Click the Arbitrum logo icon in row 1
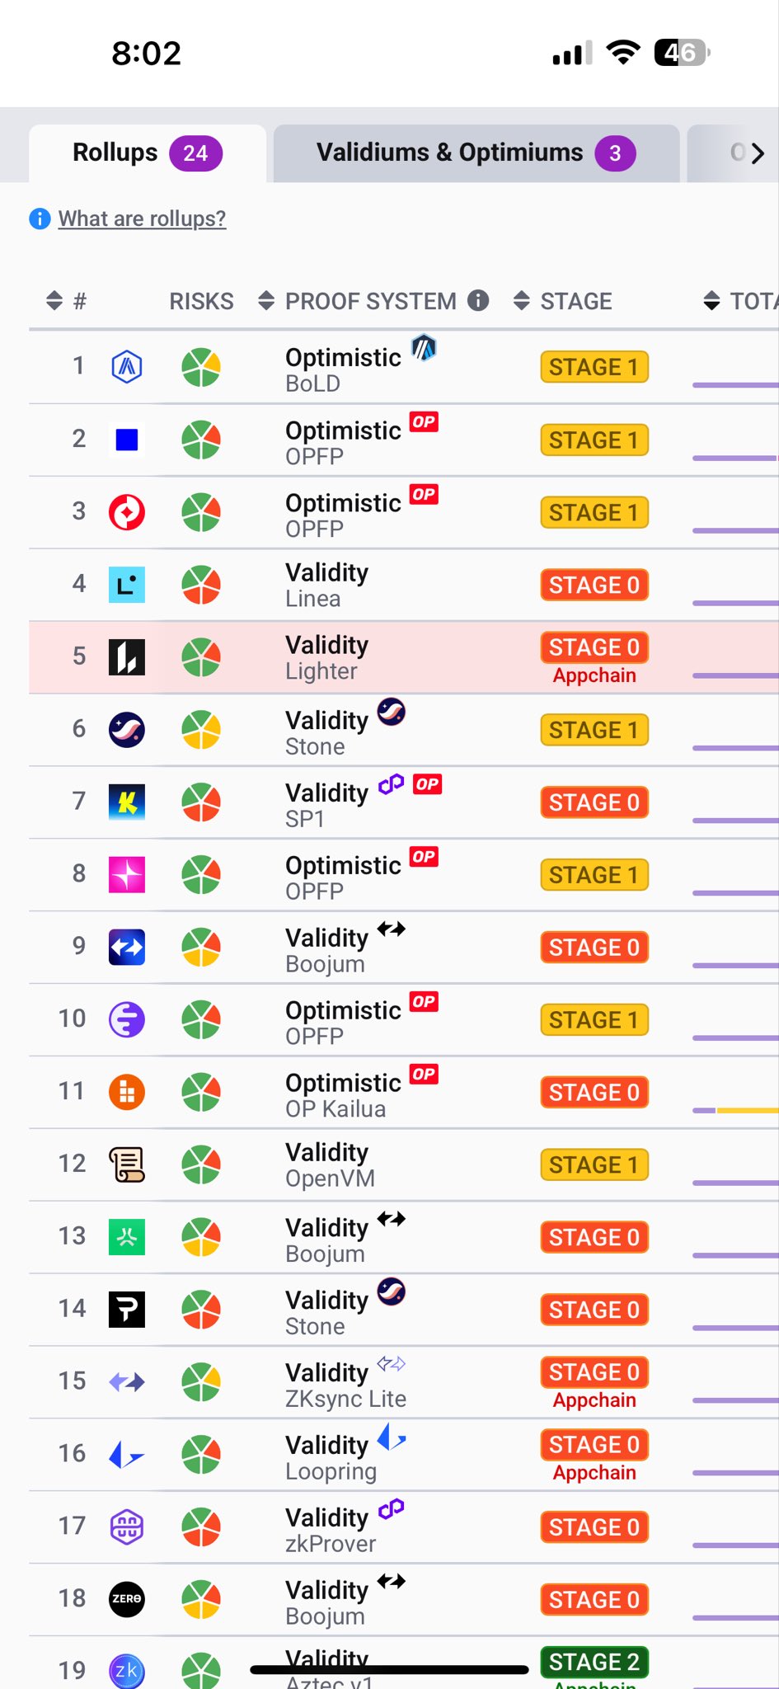The image size is (779, 1689). click(x=127, y=366)
